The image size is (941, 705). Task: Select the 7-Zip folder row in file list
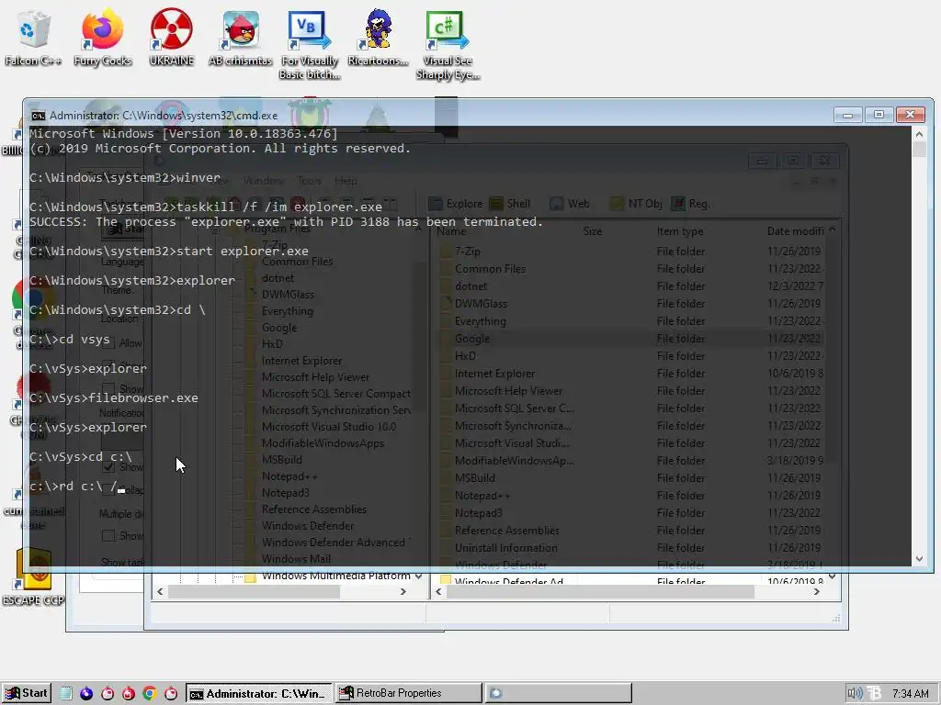coord(629,252)
